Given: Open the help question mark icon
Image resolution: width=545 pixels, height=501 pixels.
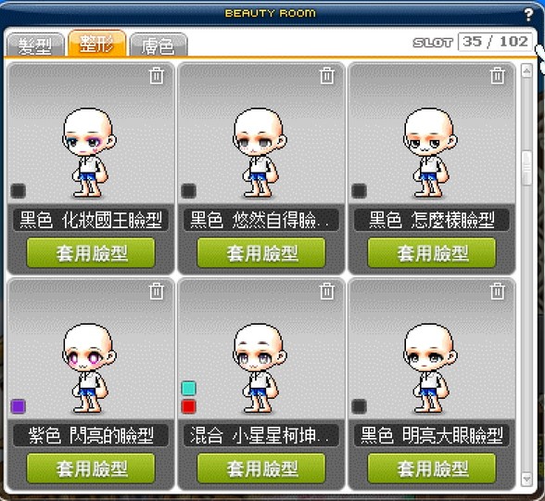Looking at the screenshot, I should pyautogui.click(x=528, y=15).
